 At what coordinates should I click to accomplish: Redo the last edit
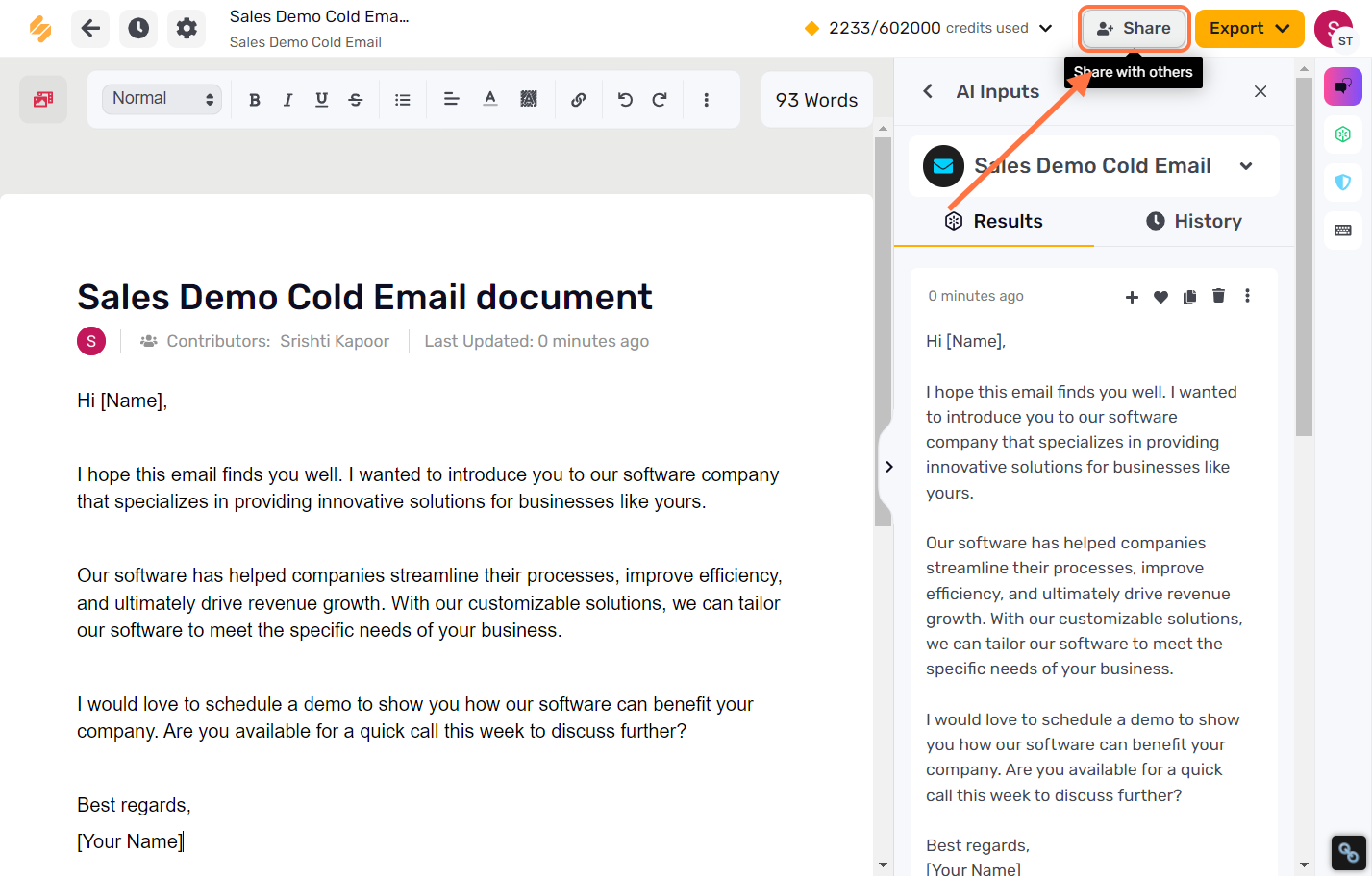click(x=660, y=99)
